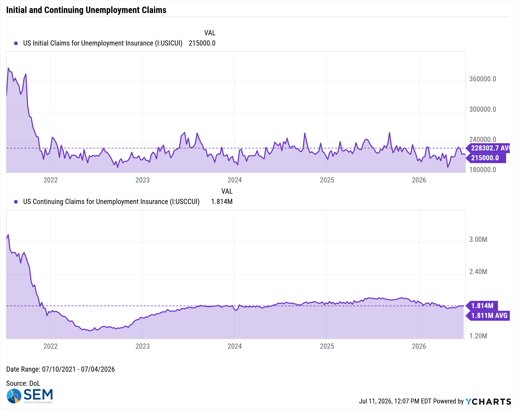Click the VAL header above the Continuing Claims value
Screen dimensions: 516x409
point(227,191)
